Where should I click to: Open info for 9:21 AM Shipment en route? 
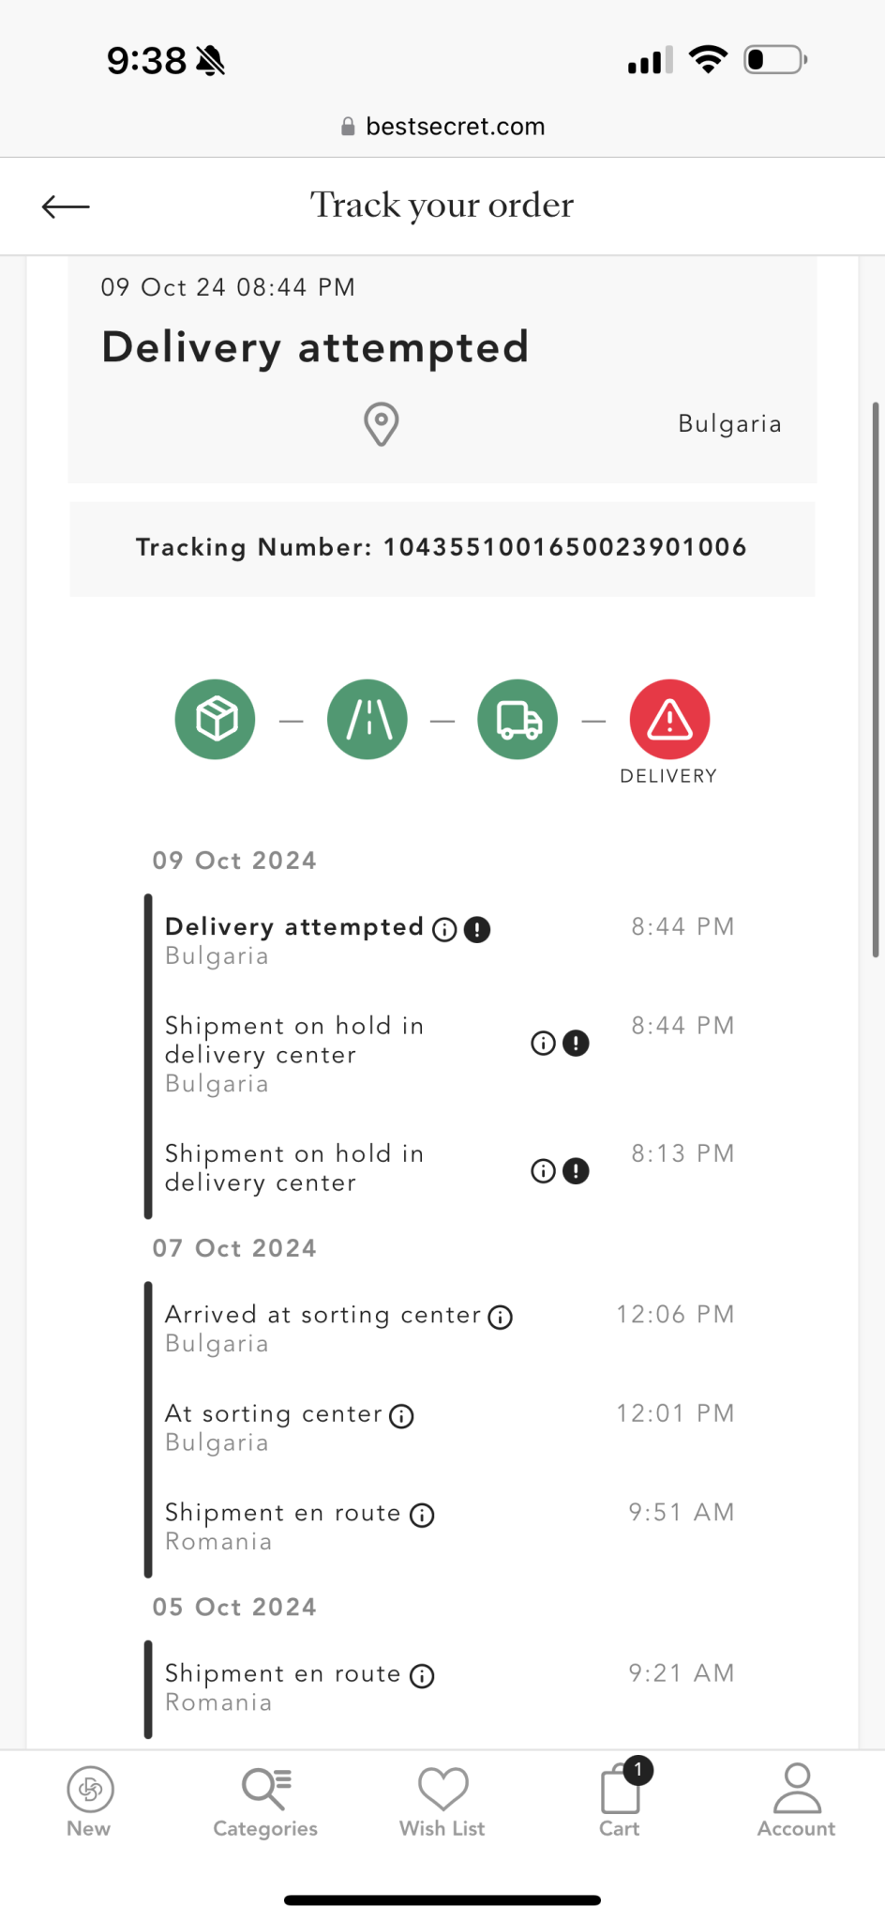423,1676
